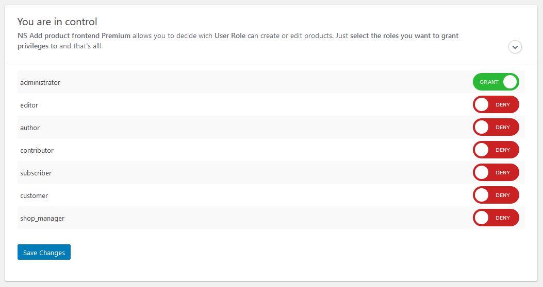The height and width of the screenshot is (287, 543).
Task: Click the Save Changes button
Action: click(x=44, y=252)
